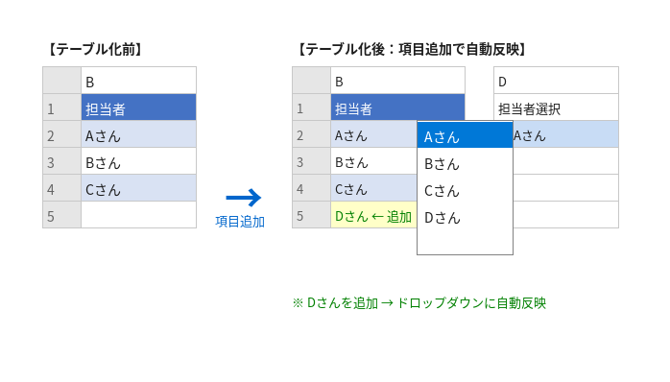Select the 担当者 header in left table
The height and width of the screenshot is (382, 670).
[x=138, y=107]
